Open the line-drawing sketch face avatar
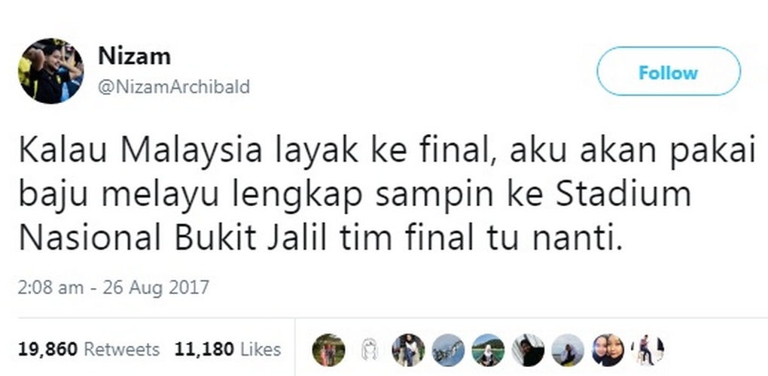The height and width of the screenshot is (376, 768). click(x=368, y=350)
